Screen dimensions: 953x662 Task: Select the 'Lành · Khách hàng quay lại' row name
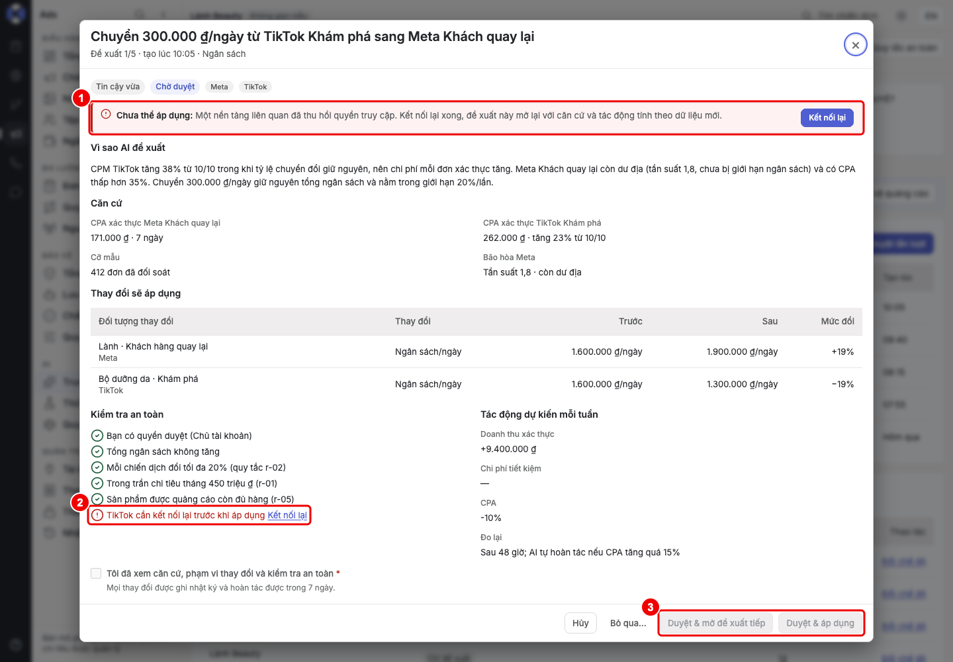point(153,346)
